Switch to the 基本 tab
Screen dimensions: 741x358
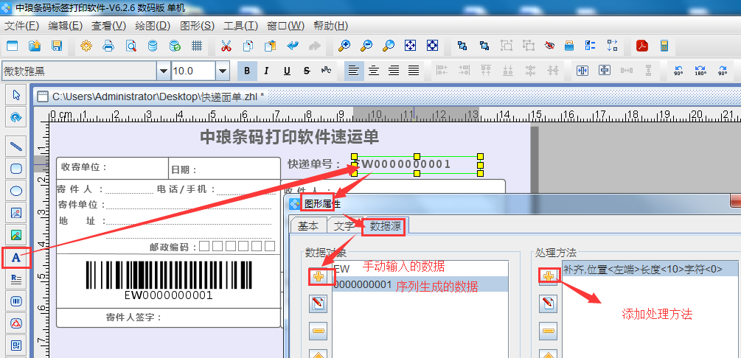tap(308, 226)
